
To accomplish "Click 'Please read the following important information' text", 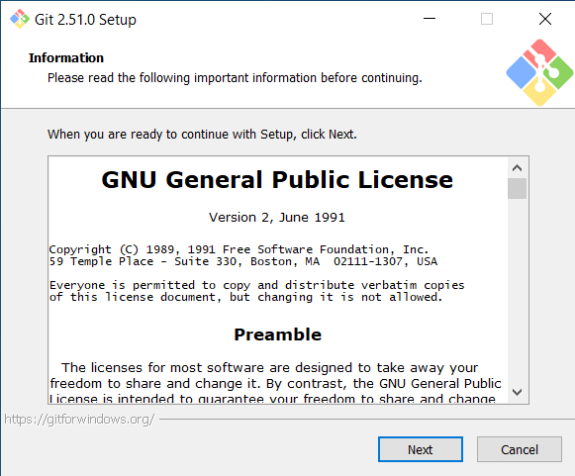I will pos(235,78).
